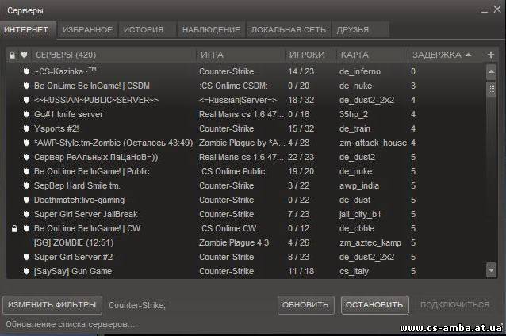
Task: Select SepBep Hard Smile tm. server
Action: pos(245,185)
